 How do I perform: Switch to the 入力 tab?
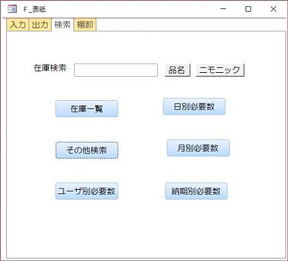pyautogui.click(x=18, y=25)
